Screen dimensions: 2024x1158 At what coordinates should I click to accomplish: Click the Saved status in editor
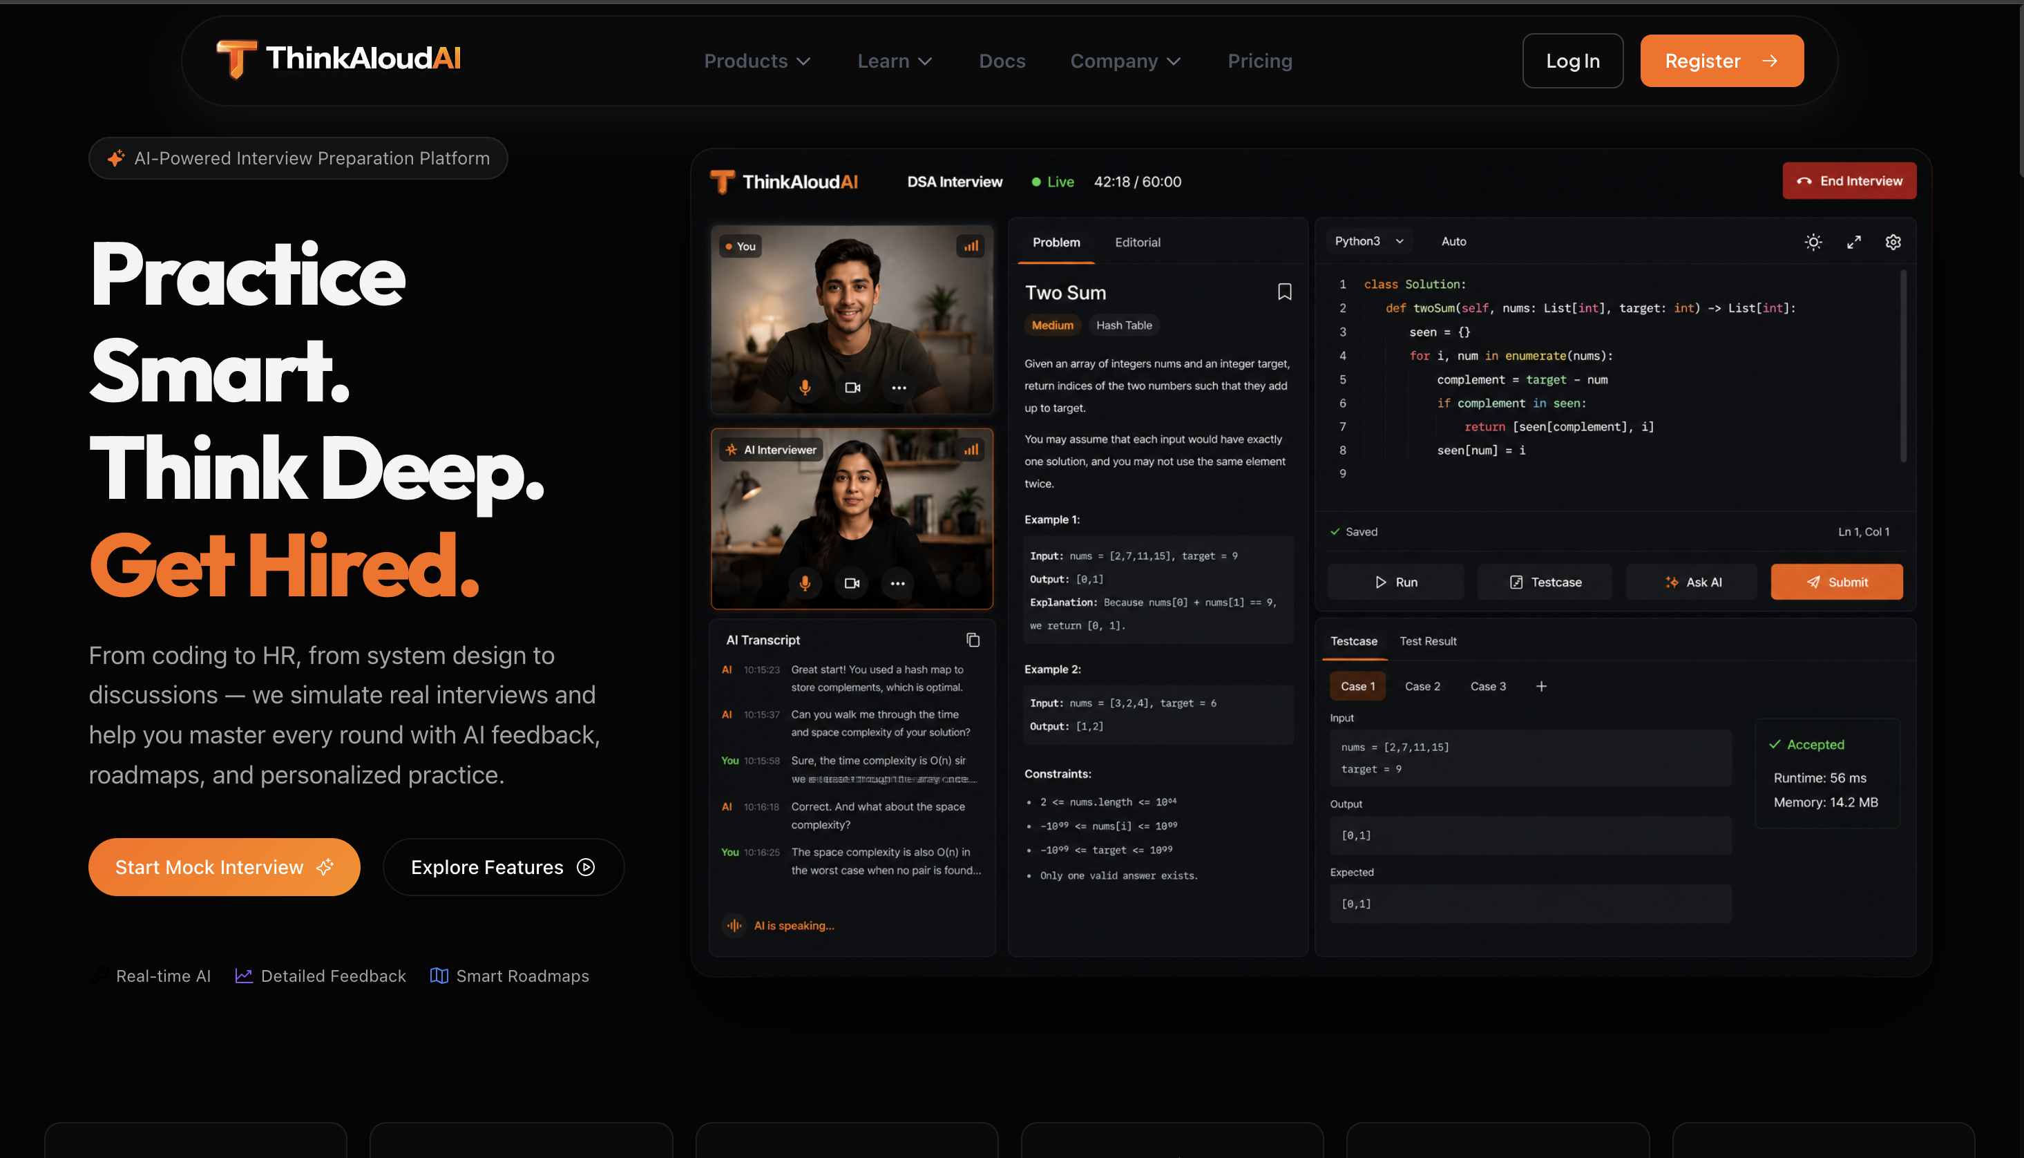1353,531
